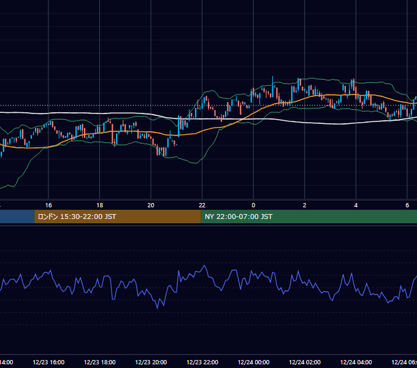
Task: Click the '16' hour label on price chart axis
Action: 48,205
